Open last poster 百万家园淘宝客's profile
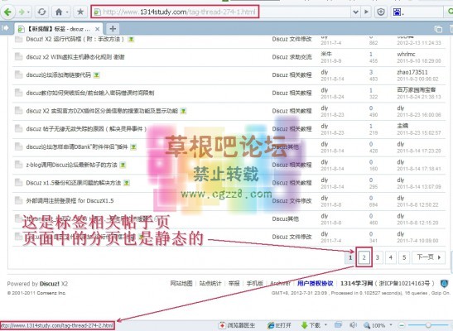453x331 pixels. 417,89
